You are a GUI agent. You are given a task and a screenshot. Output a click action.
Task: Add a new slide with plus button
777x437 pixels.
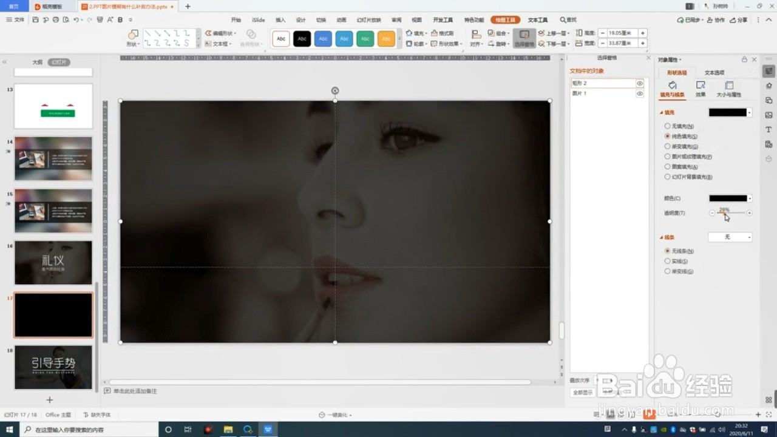[x=50, y=400]
